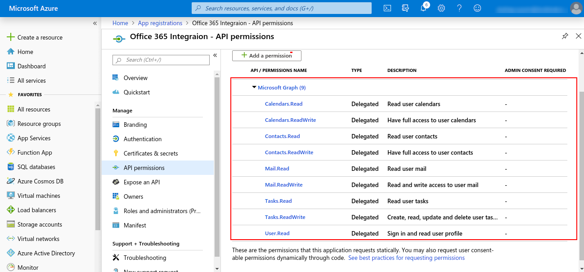Collapse the Microsoft Graph permissions group
This screenshot has height=272, width=584.
click(x=254, y=88)
